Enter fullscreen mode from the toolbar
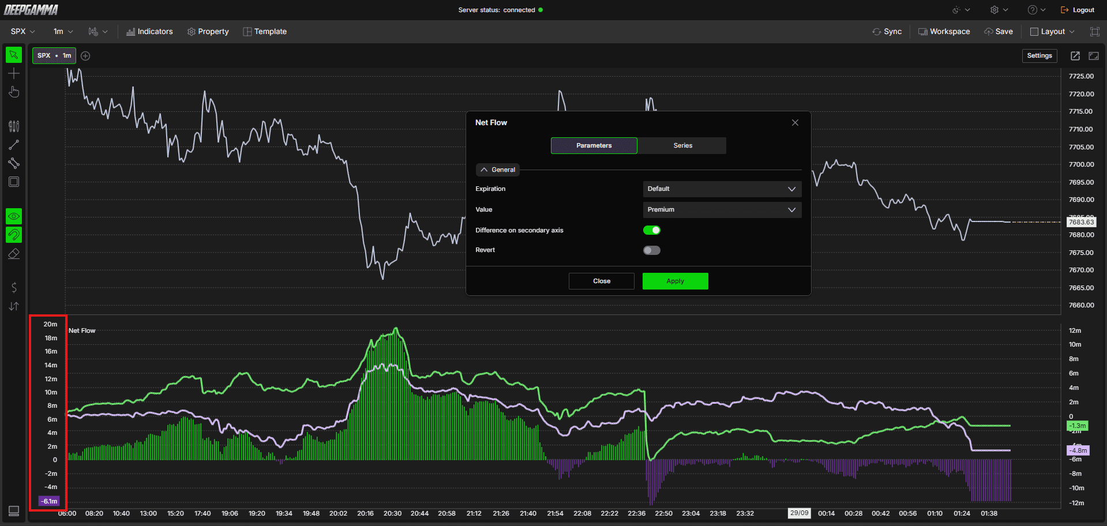Screen dimensions: 1107x526 coord(1095,32)
